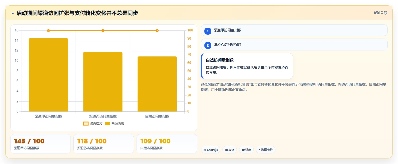Click the line point above 渠道乙 bar

(x=103, y=31)
